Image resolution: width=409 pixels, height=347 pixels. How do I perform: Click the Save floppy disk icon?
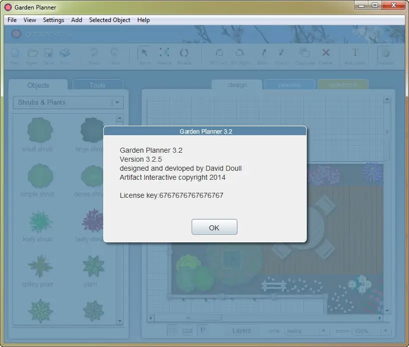click(48, 53)
